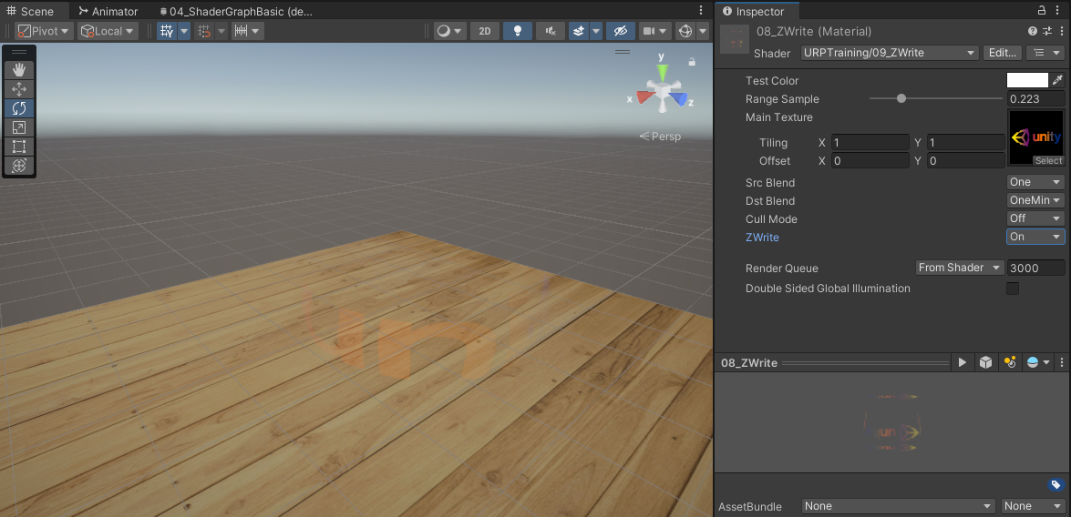Open grid snapping settings dropdown arrow
Screen dimensions: 1071x517
click(221, 31)
